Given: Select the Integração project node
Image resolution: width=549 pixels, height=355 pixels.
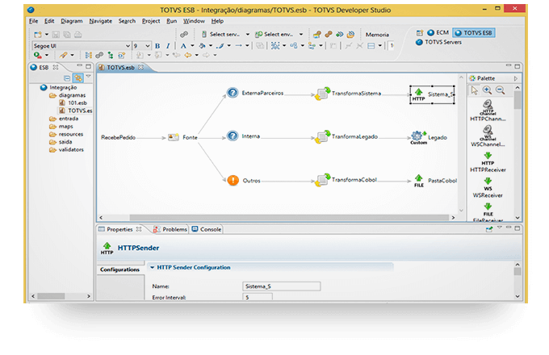Looking at the screenshot, I should (x=59, y=87).
